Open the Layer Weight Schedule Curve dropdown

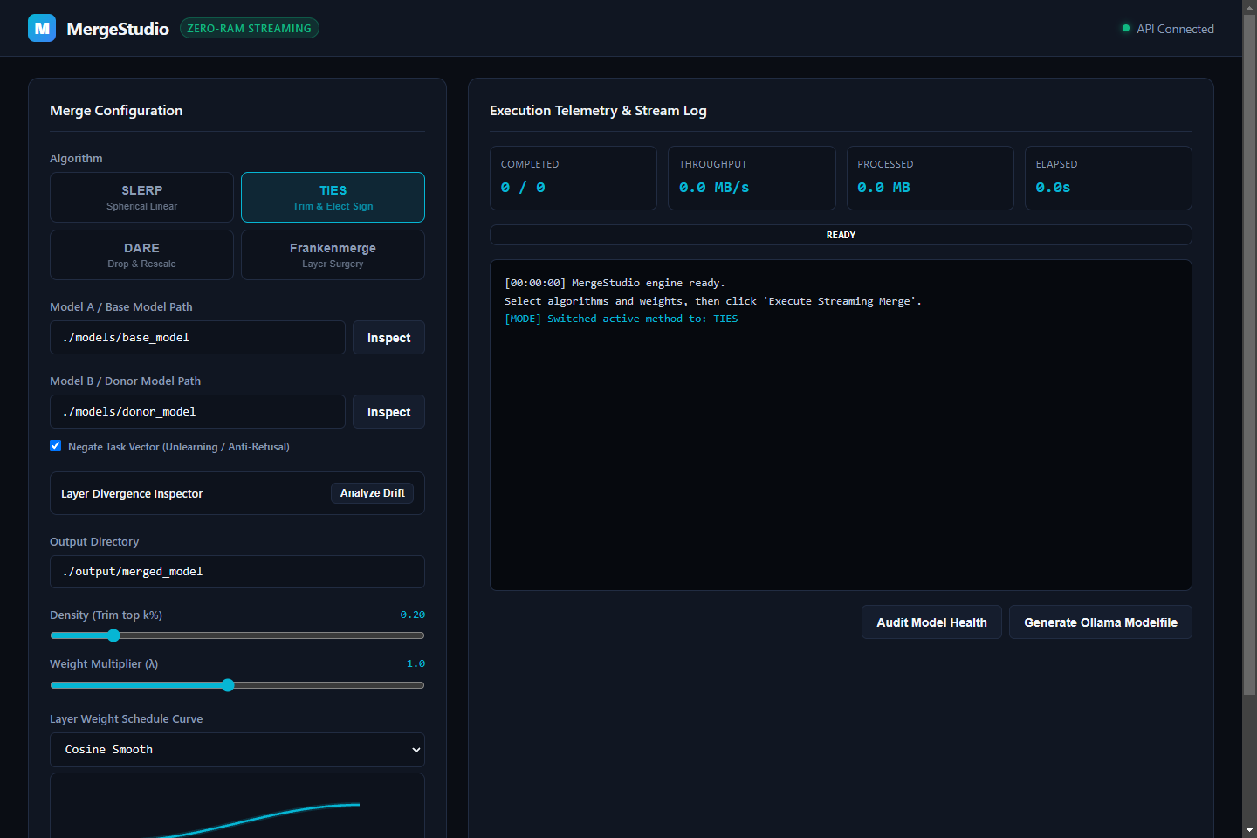[x=237, y=750]
